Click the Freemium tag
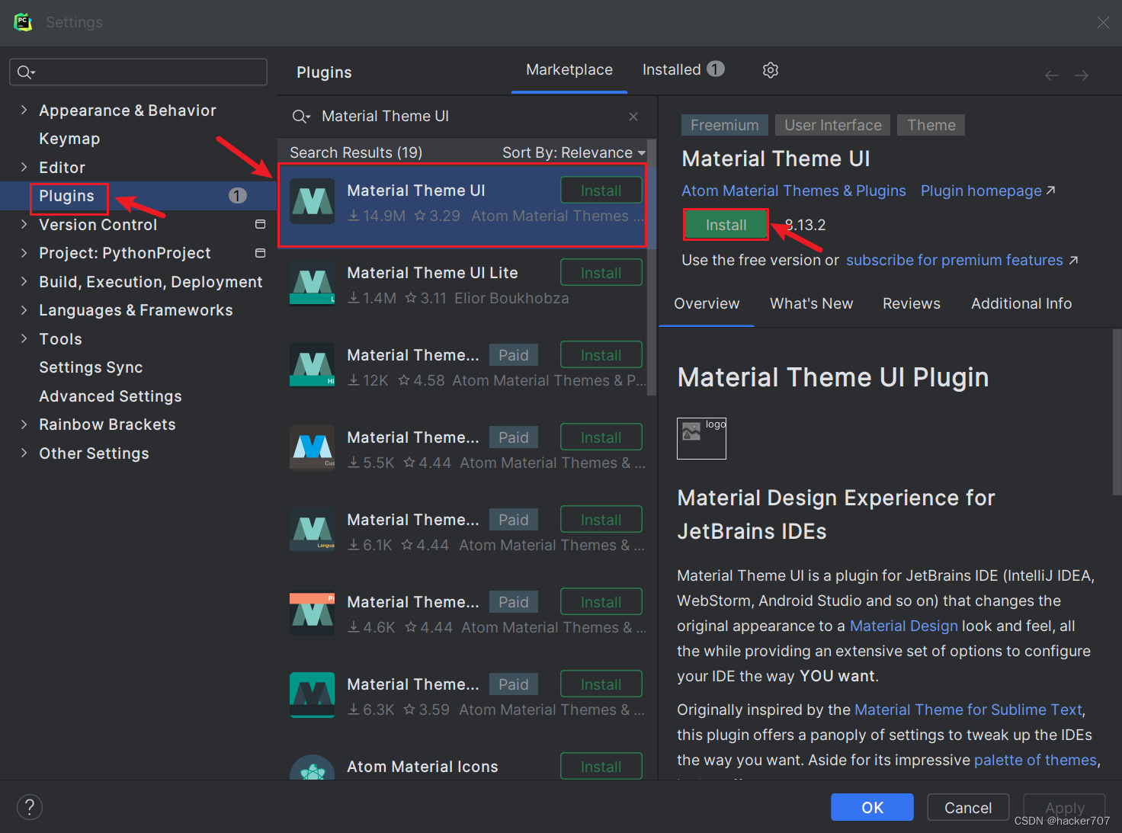 click(x=724, y=125)
